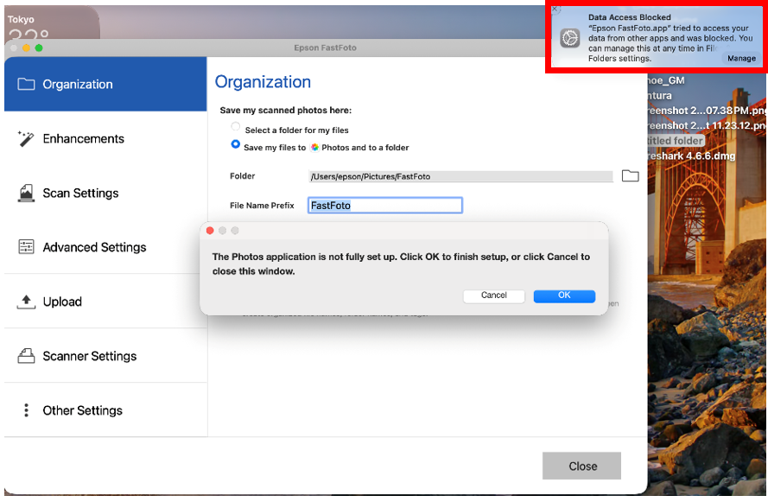768x502 pixels.
Task: Select 'Save my files to Photos and to a folder'
Action: point(236,144)
